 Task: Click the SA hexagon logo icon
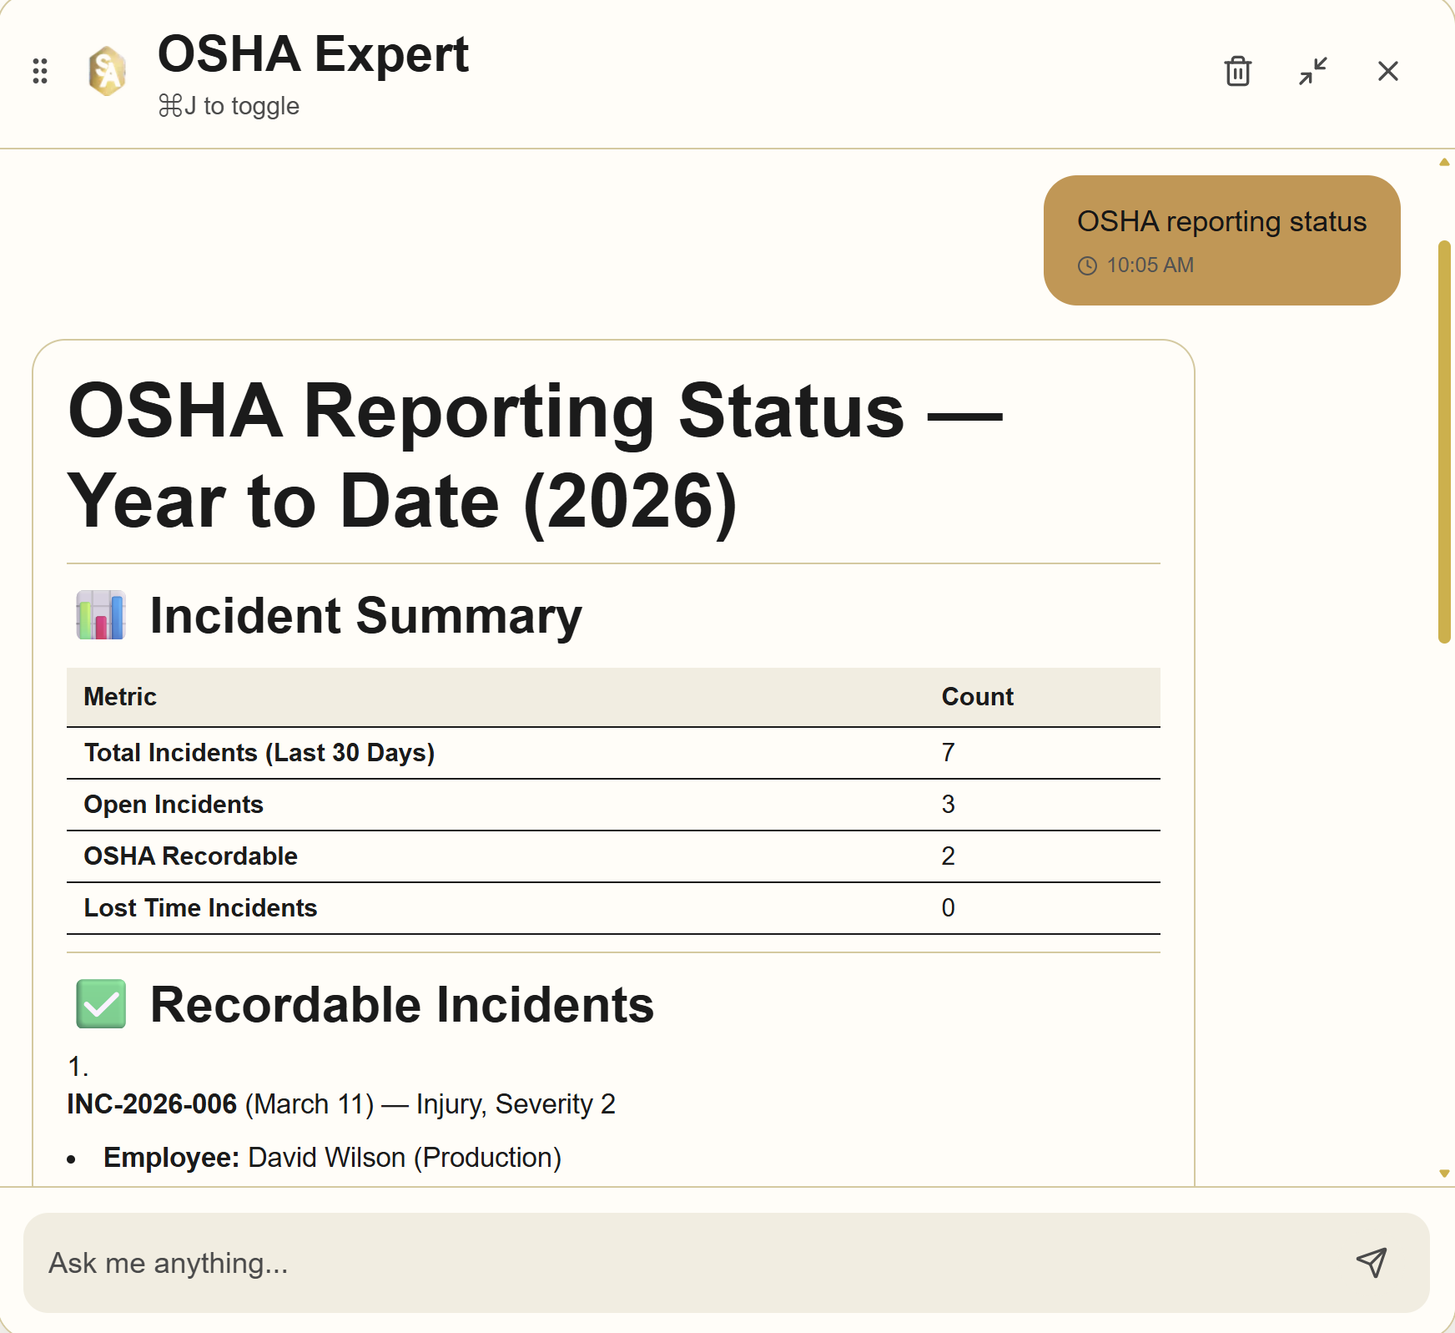107,70
